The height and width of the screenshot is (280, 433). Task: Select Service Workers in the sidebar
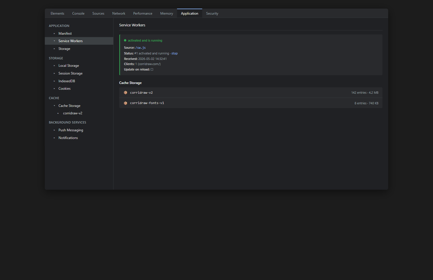[79, 41]
